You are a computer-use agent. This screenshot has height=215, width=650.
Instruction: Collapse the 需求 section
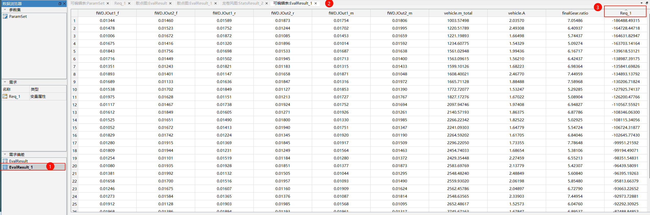[5, 82]
